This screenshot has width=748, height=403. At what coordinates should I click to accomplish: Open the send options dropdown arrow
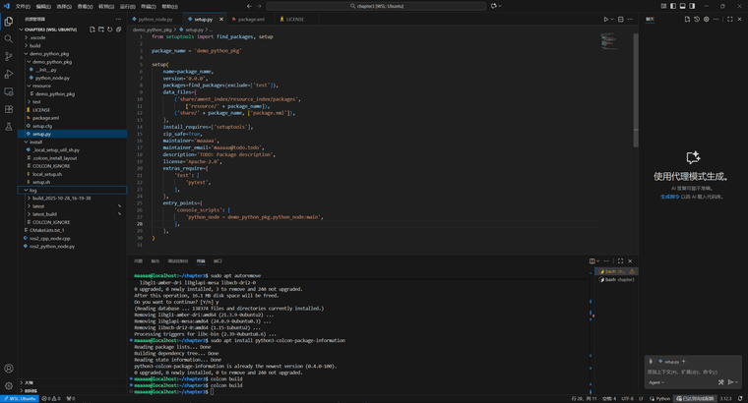point(736,382)
